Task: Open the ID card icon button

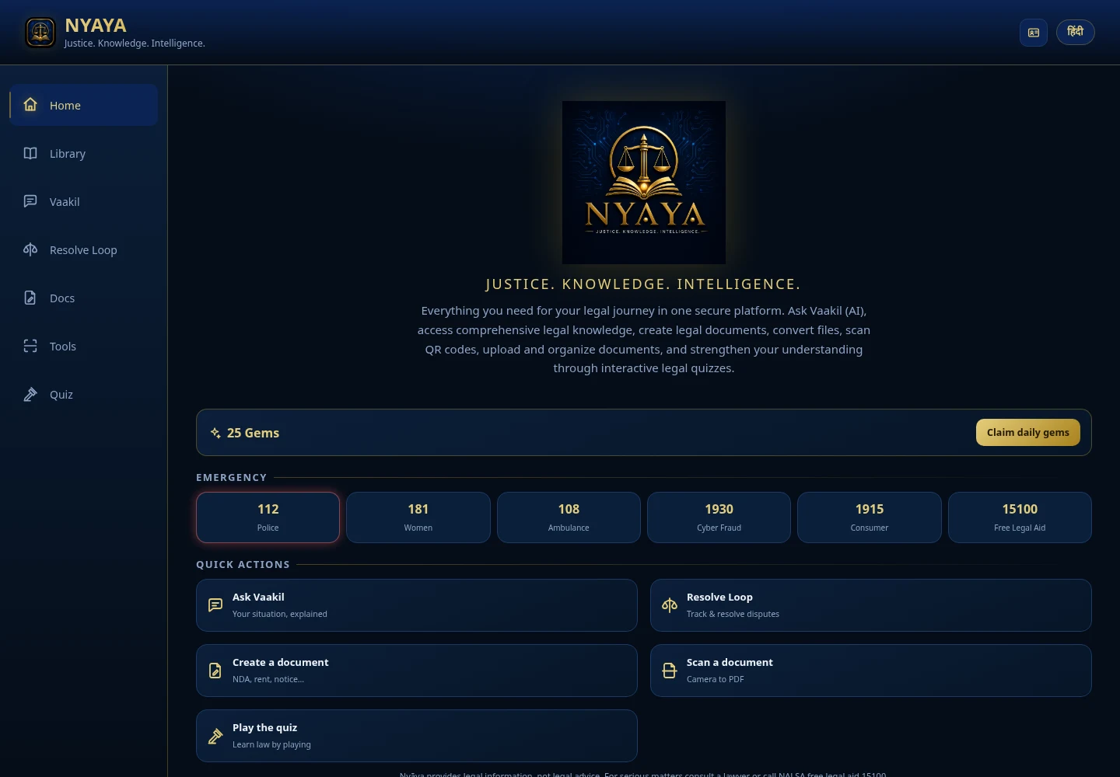Action: pyautogui.click(x=1034, y=33)
